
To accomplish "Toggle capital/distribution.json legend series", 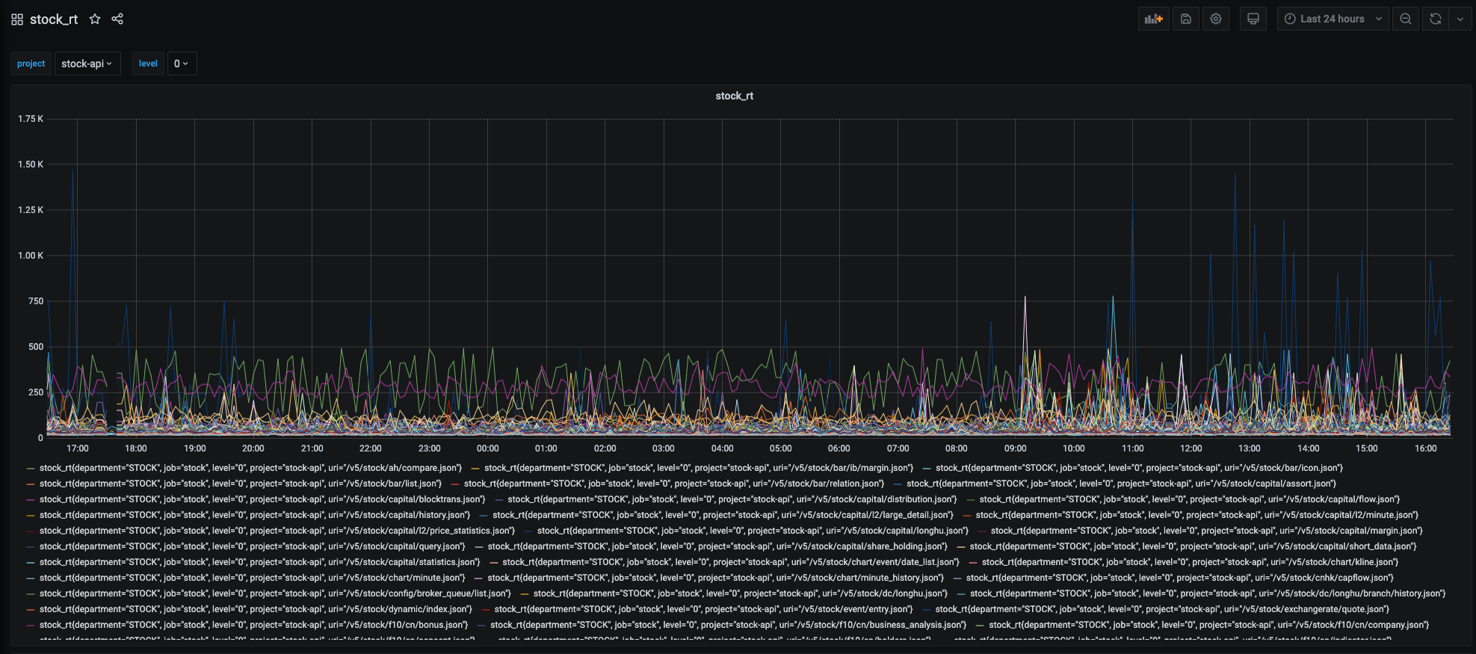I will [732, 499].
